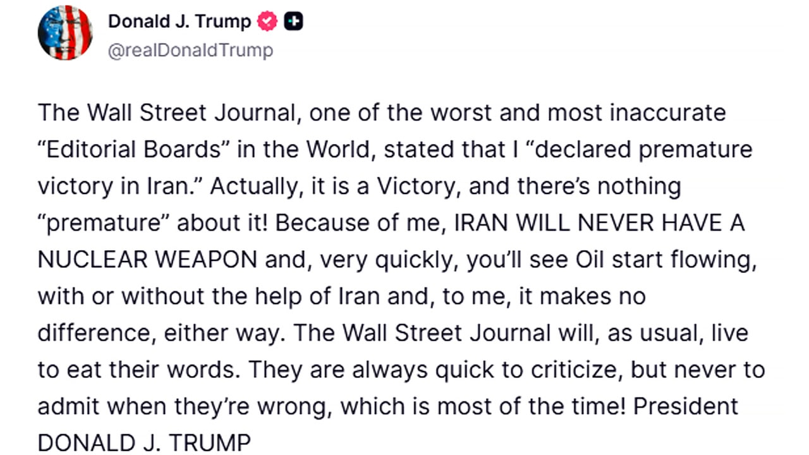Click the black plus badge beside the name
The width and height of the screenshot is (809, 455).
click(x=293, y=22)
